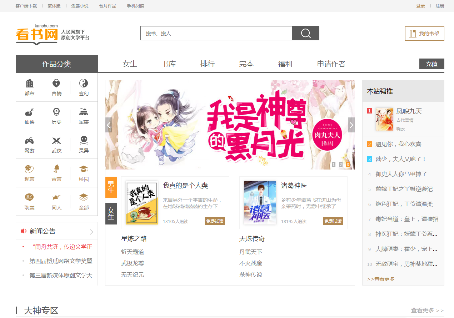
Task: Click the 充值 recharge button
Action: click(x=431, y=64)
